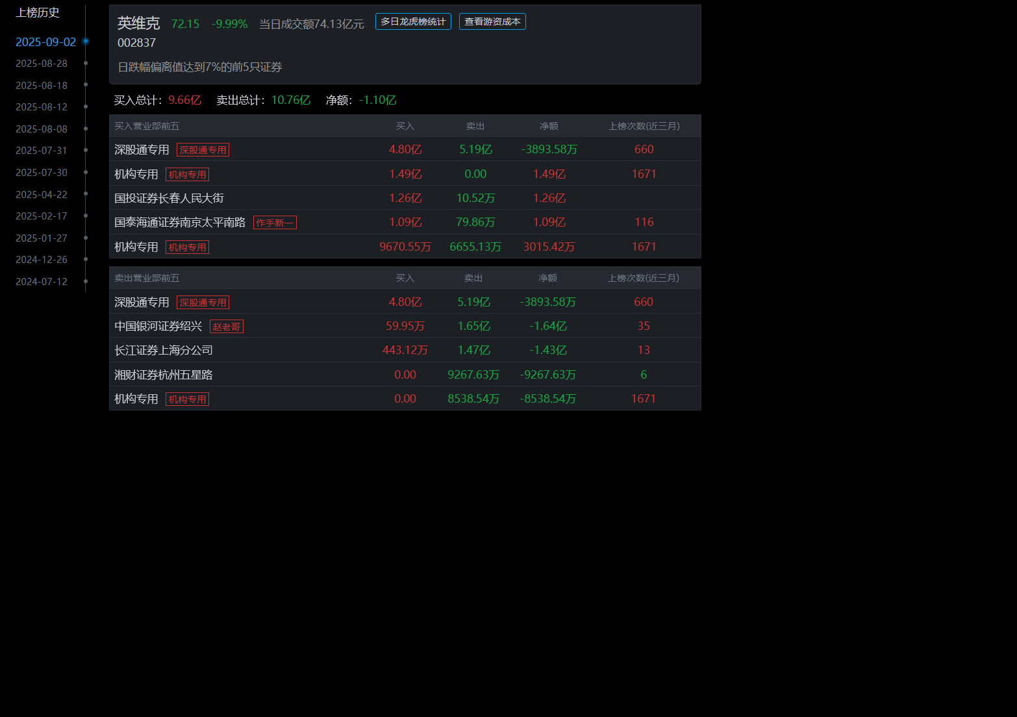This screenshot has width=1017, height=717.
Task: Select the 2025-08-28 history date
Action: [42, 64]
